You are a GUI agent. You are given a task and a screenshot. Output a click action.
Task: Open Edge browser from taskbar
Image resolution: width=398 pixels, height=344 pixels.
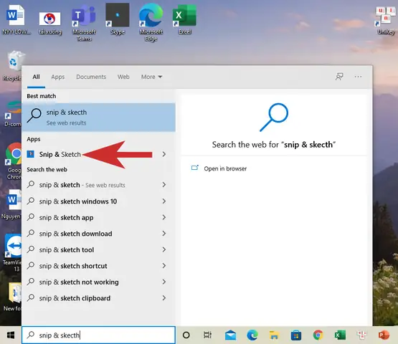[252, 335]
